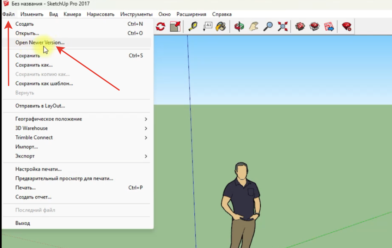Click Сохранить как... in File menu
The image size is (392, 248).
point(34,65)
